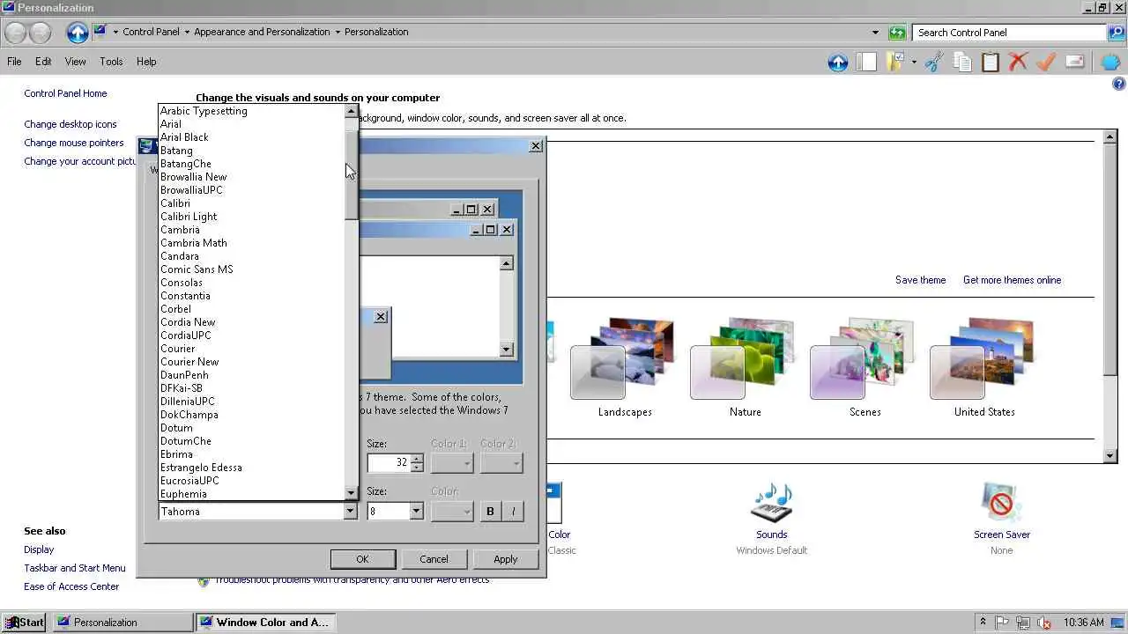Image resolution: width=1128 pixels, height=634 pixels.
Task: Click the clipboard Paste icon
Action: pyautogui.click(x=991, y=62)
